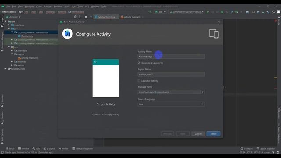Expand the manifests folder
Viewport: 281px width, 158px height.
(9, 25)
